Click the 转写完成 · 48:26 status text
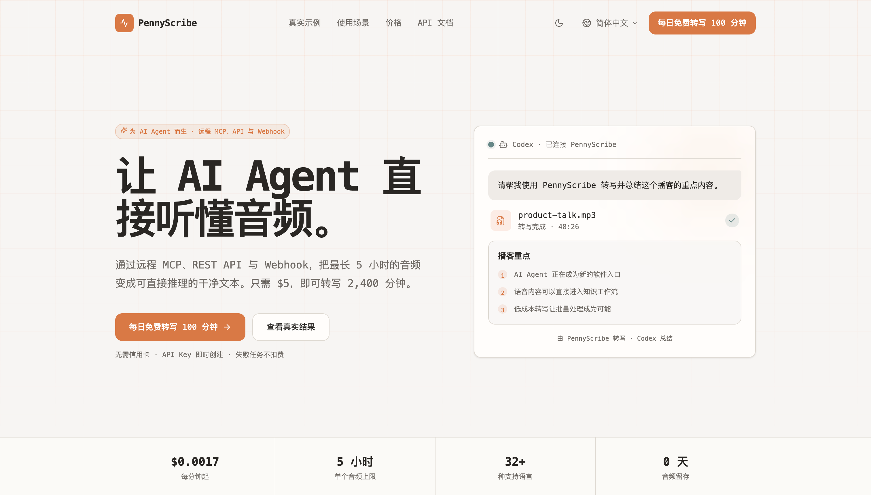The height and width of the screenshot is (495, 871). pyautogui.click(x=548, y=227)
